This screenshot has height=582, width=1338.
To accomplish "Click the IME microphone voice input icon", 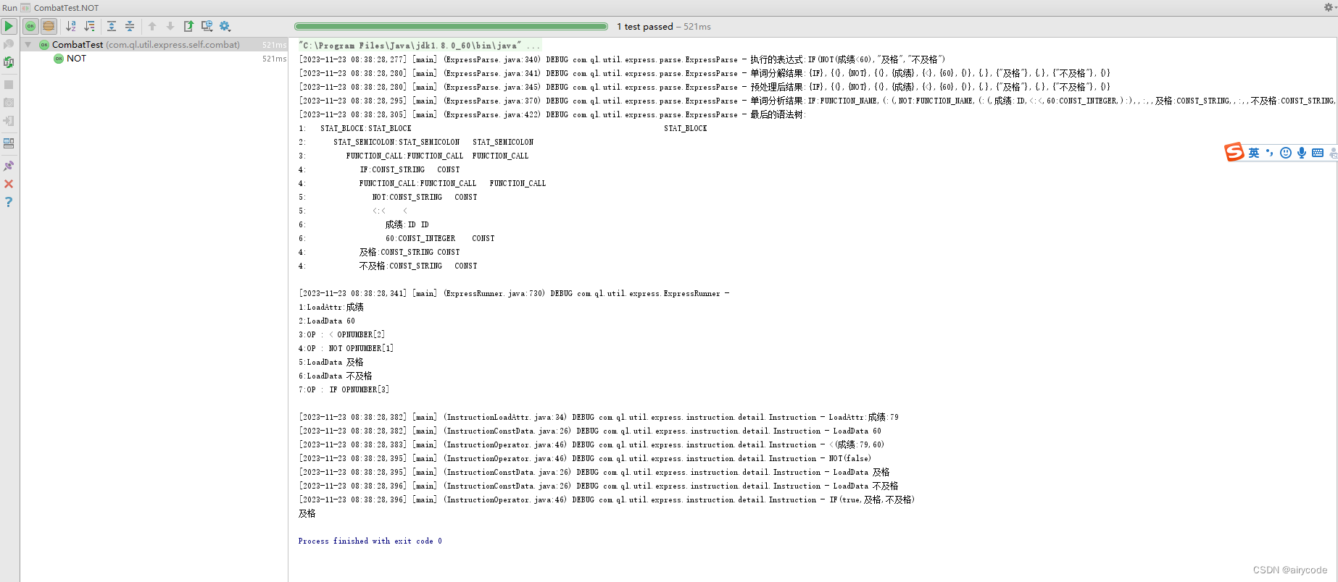I will 1302,153.
